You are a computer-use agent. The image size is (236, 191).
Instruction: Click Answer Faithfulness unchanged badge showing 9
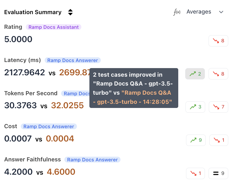(x=218, y=173)
